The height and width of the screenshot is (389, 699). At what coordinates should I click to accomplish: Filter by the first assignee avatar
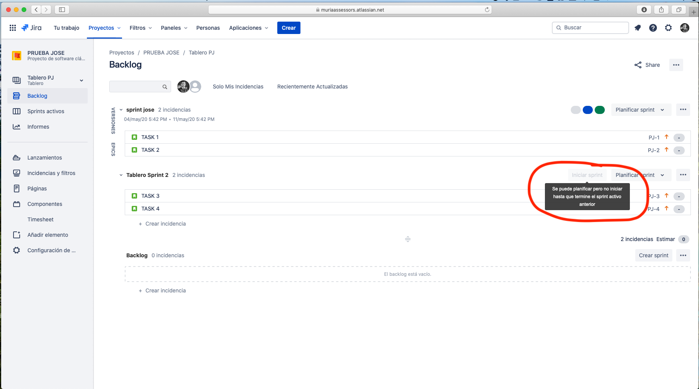click(x=183, y=87)
